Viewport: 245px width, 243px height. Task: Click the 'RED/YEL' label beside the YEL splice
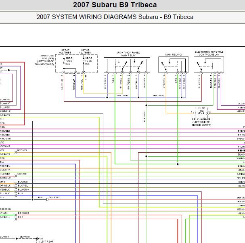pyautogui.click(x=22, y=150)
